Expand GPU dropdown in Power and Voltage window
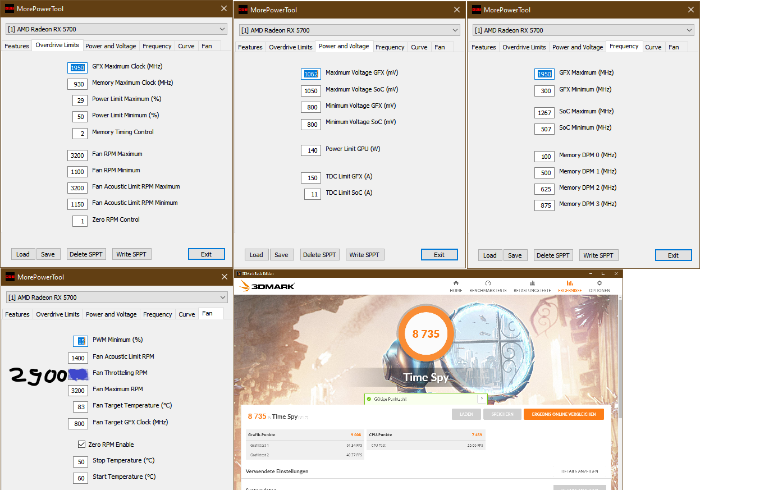Image resolution: width=778 pixels, height=490 pixels. [x=455, y=30]
